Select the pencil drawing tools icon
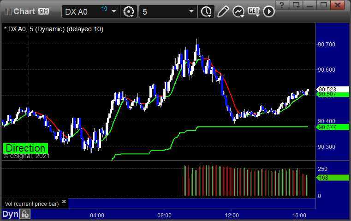This screenshot has height=221, width=351. pos(223,11)
